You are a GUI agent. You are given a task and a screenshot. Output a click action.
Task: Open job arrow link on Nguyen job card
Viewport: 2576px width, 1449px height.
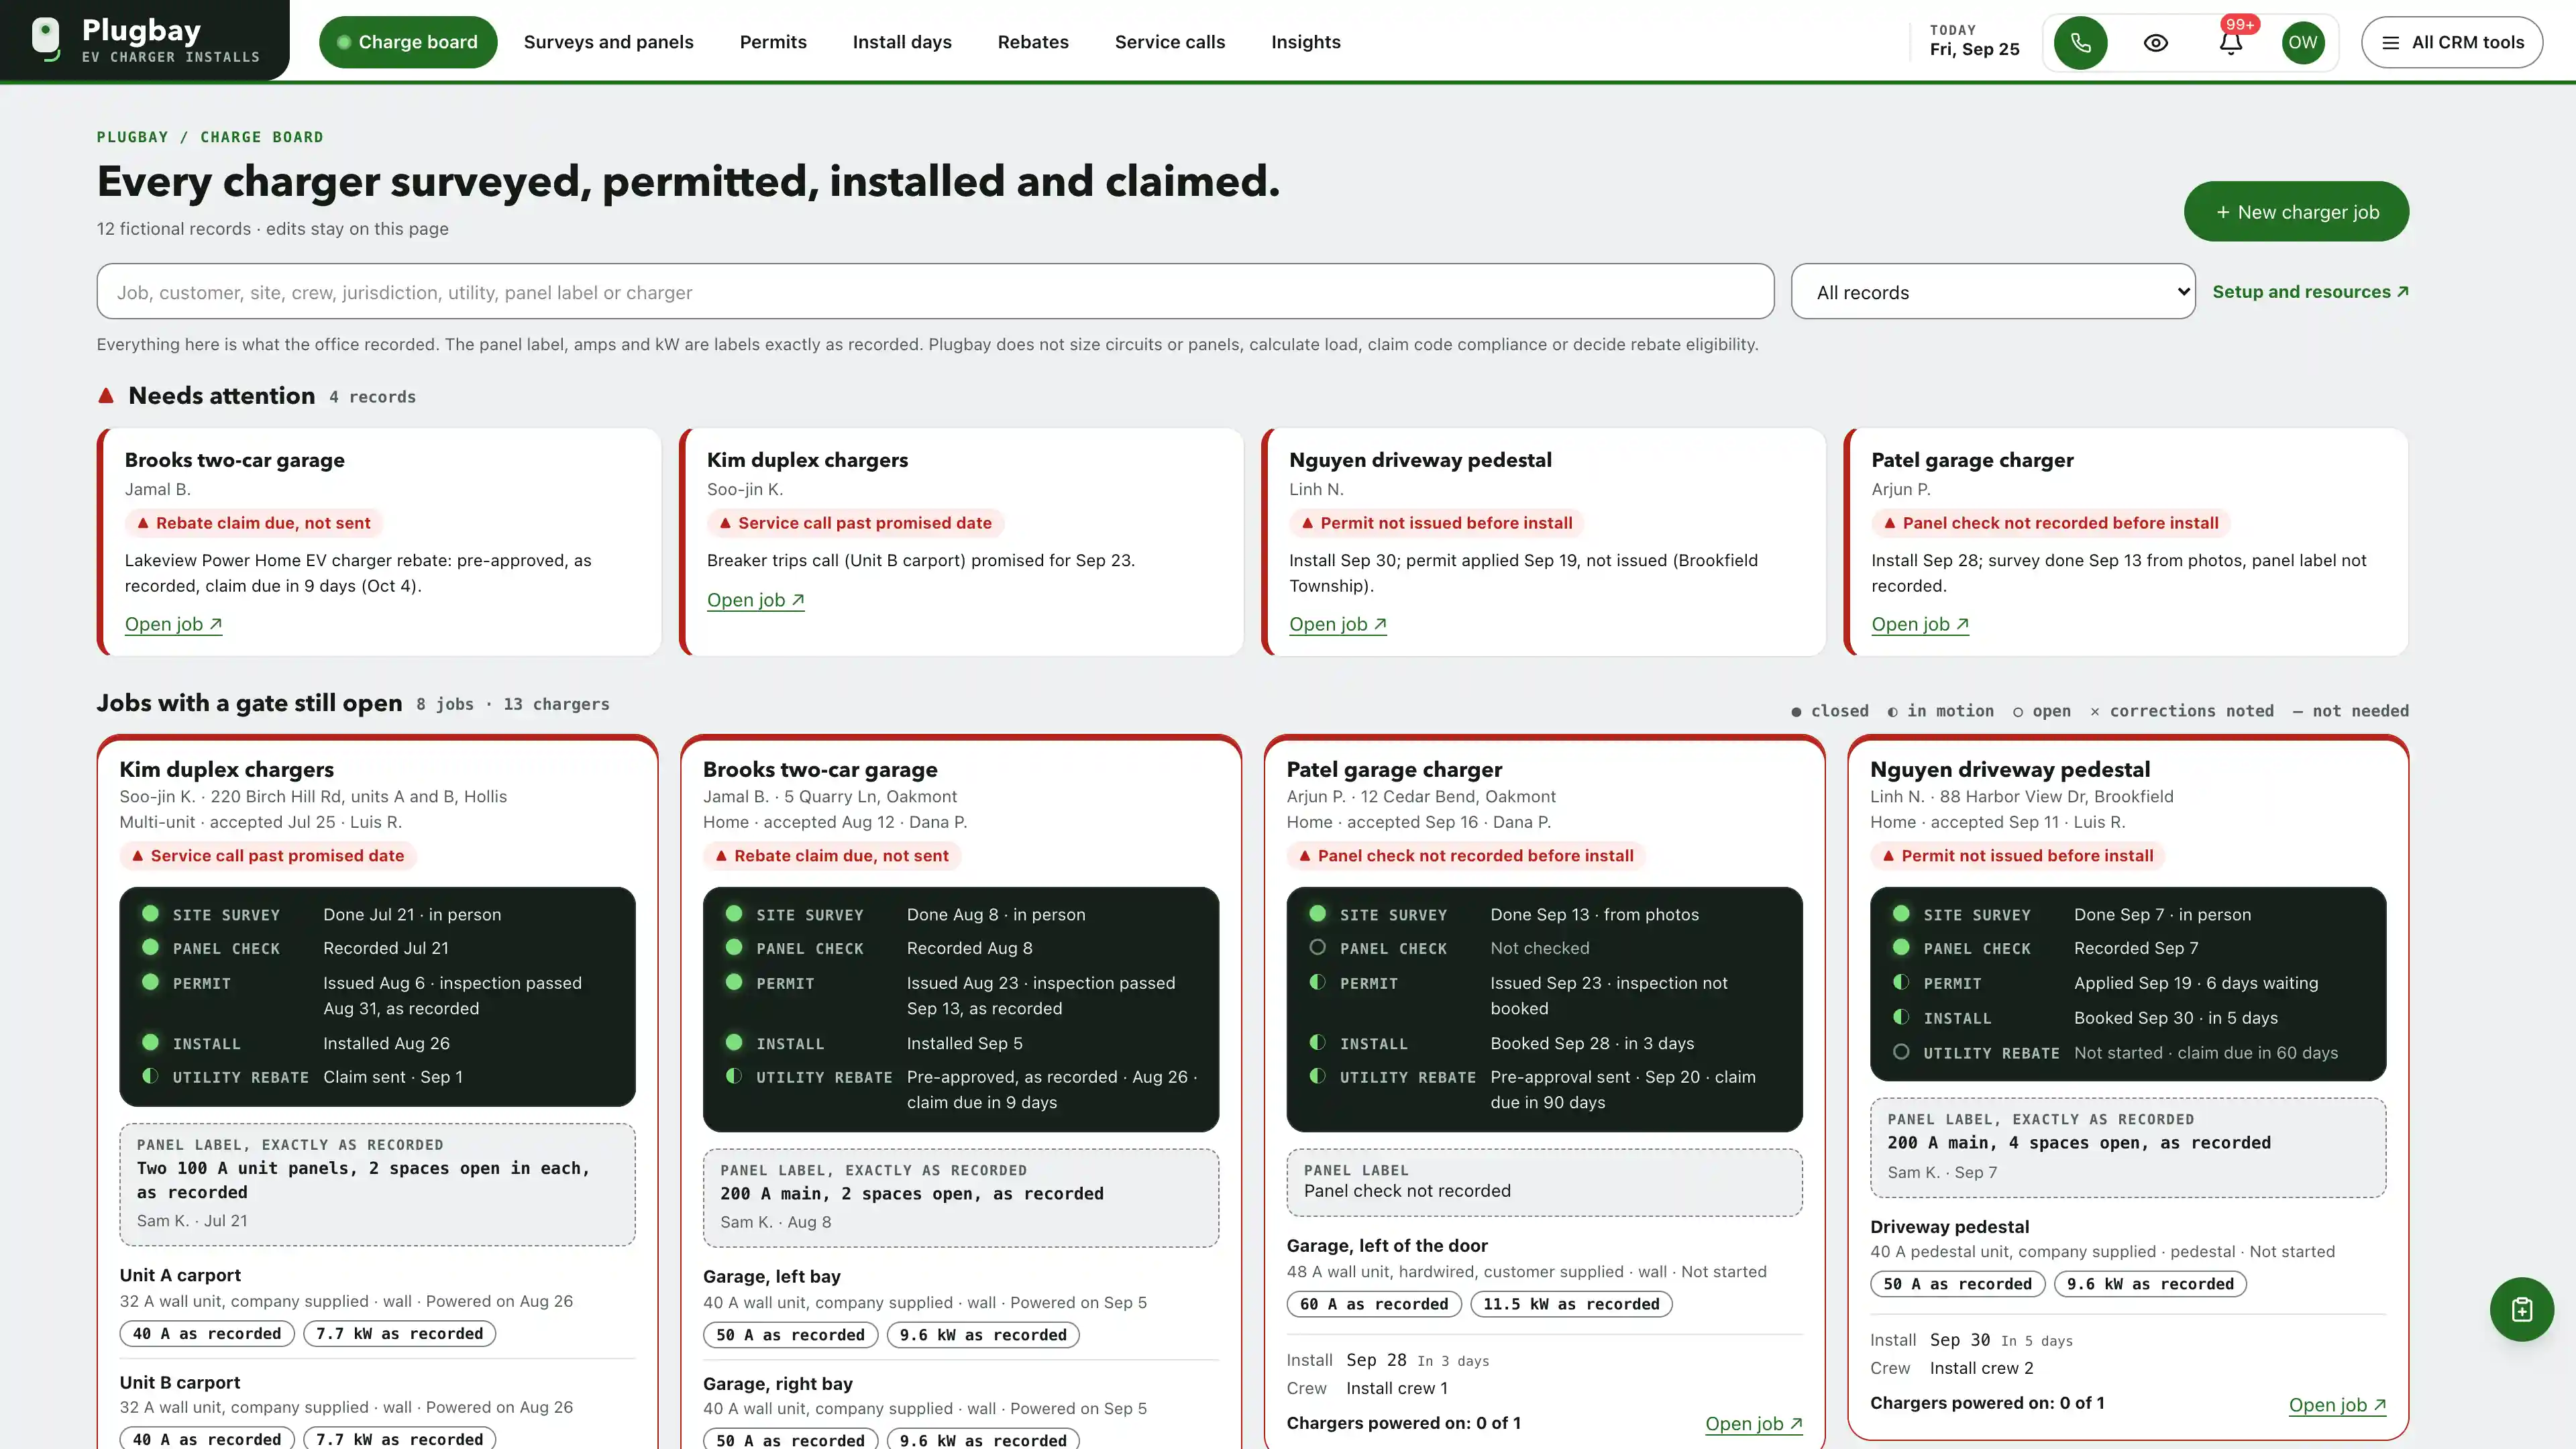click(x=2337, y=1405)
